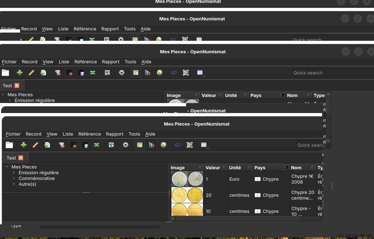Click green shuffle arrows icon in front window

pyautogui.click(x=97, y=145)
